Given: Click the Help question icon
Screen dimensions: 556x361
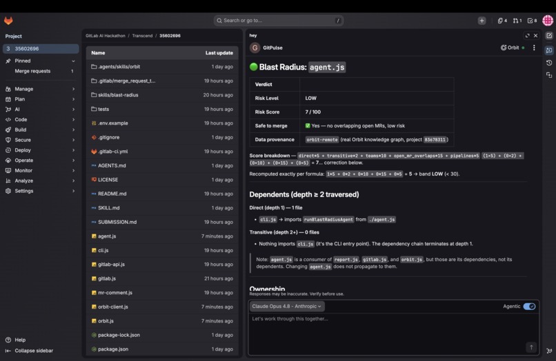Looking at the screenshot, I should tap(8, 340).
